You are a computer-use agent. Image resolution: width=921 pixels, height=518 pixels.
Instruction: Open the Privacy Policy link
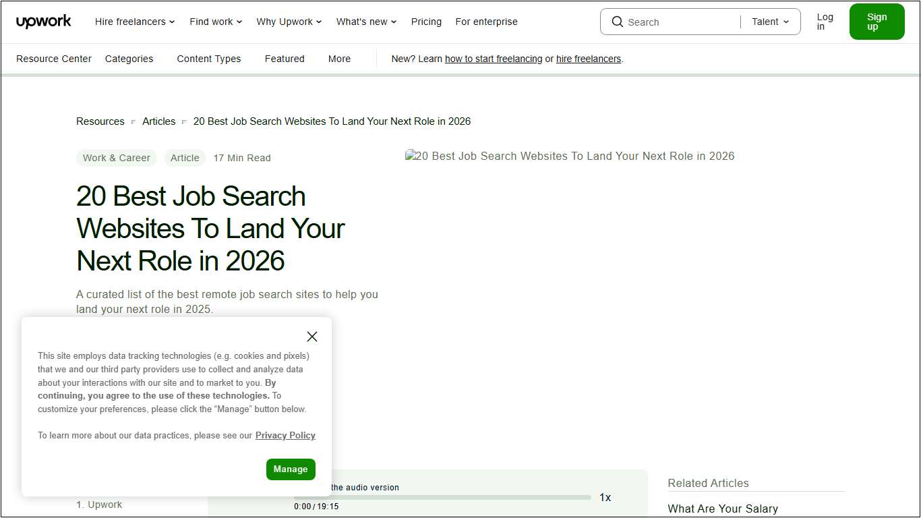(285, 435)
